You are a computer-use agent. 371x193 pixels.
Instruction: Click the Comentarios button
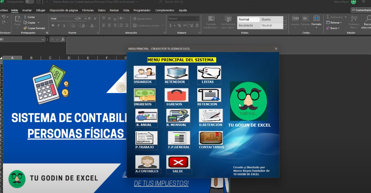(361, 10)
